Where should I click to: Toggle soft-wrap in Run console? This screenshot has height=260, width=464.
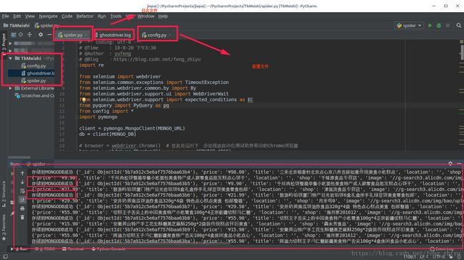click(23, 191)
